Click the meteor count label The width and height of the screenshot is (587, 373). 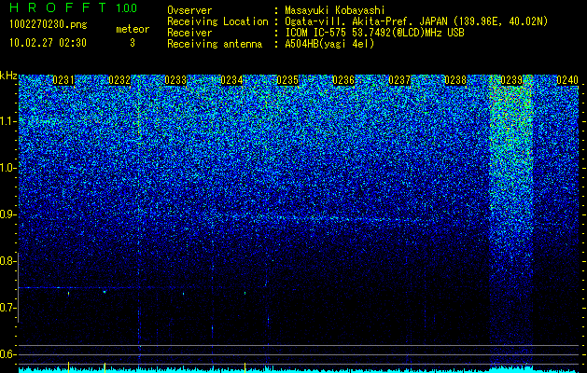[133, 29]
